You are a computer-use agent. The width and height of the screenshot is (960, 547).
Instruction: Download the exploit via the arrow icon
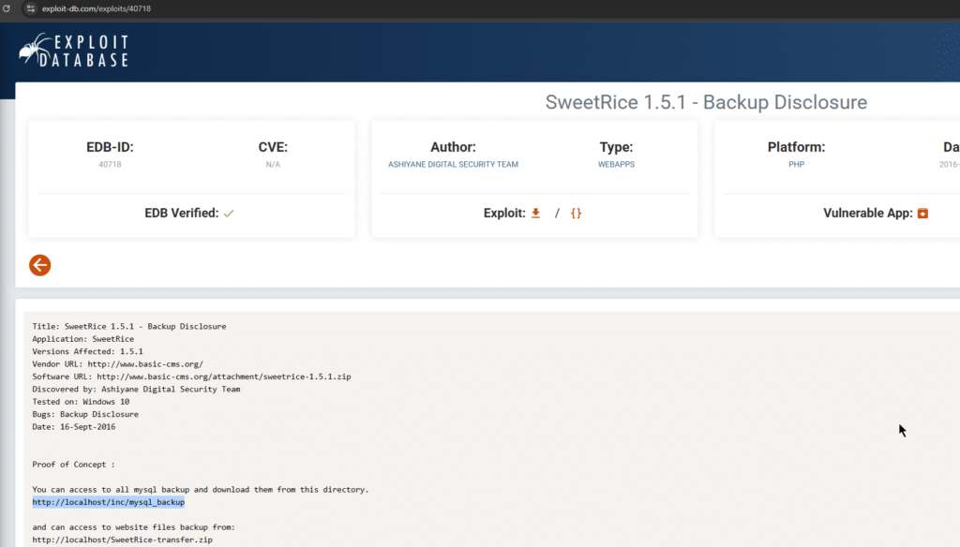536,214
